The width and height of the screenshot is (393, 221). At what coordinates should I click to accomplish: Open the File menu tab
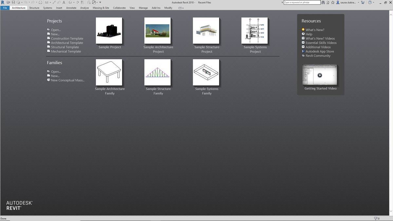(x=5, y=8)
